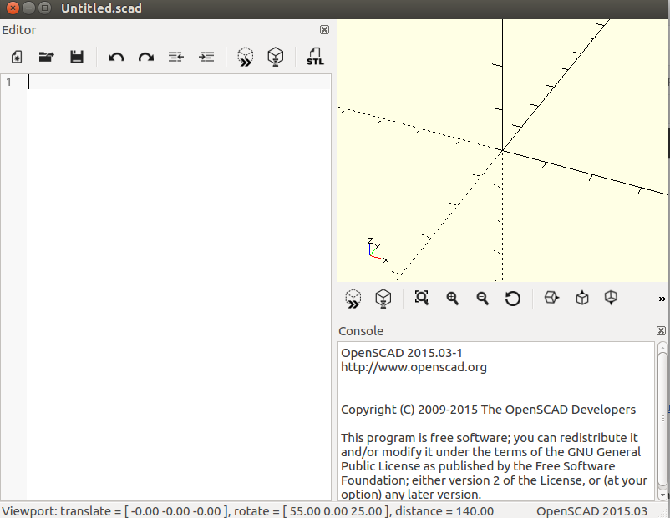The width and height of the screenshot is (670, 518).
Task: Click the Console scrollbar down arrow
Action: coord(662,495)
